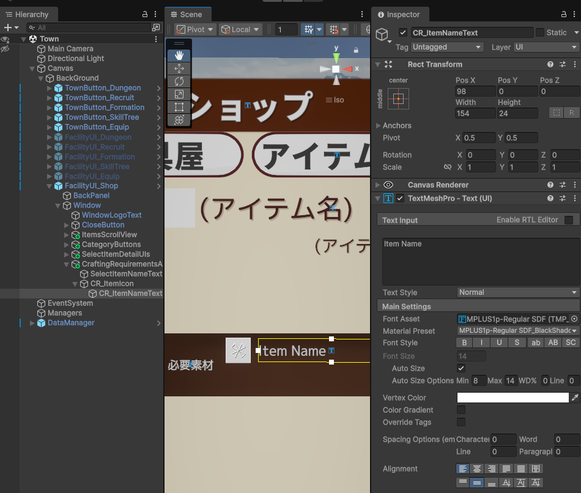Expand the Anchors foldout
Viewport: 581px width, 493px height.
point(379,125)
